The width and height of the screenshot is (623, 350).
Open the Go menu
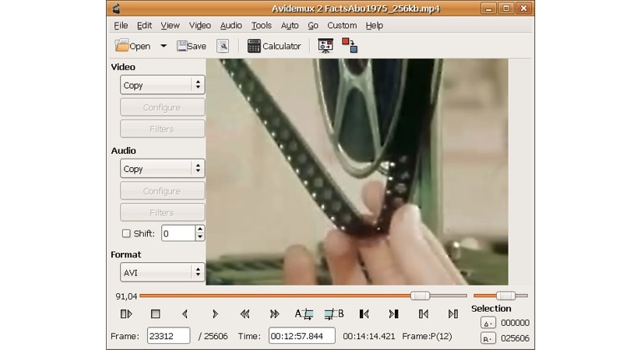[313, 26]
